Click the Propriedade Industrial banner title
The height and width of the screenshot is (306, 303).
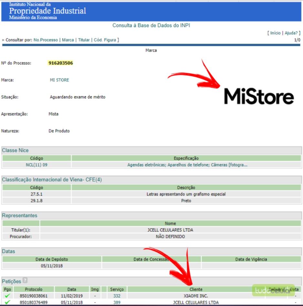point(47,11)
